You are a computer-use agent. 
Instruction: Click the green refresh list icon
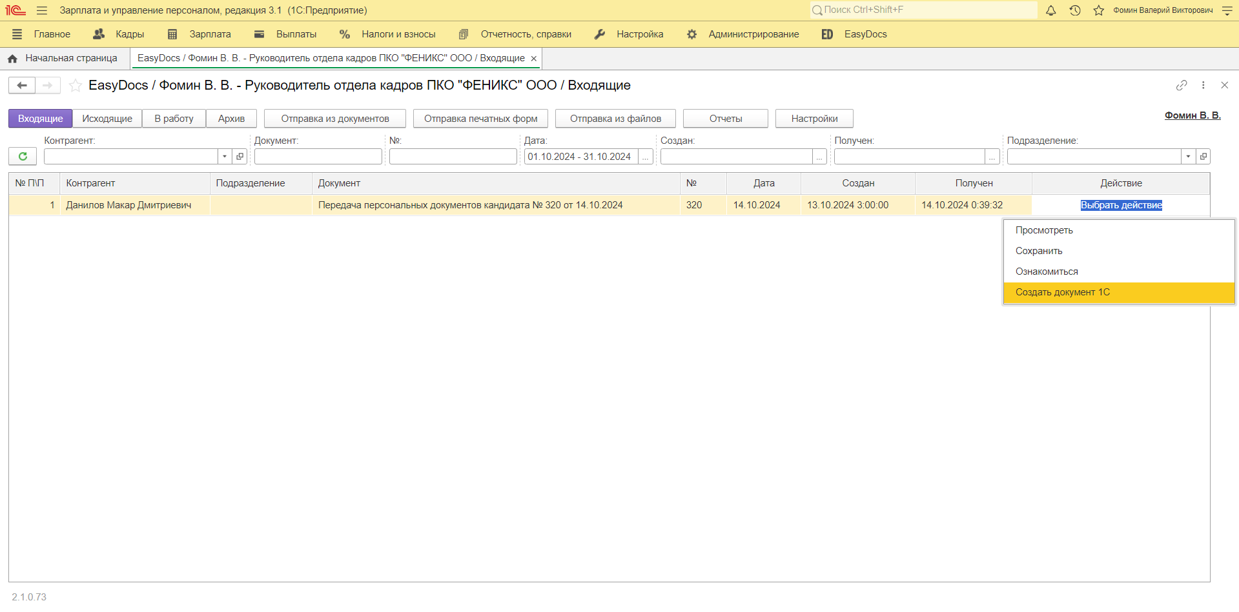23,156
